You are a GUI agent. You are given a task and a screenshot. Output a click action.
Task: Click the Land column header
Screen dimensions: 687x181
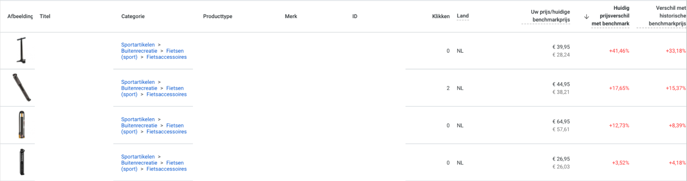(462, 16)
